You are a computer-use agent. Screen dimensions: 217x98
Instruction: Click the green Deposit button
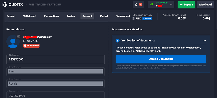tap(186, 5)
